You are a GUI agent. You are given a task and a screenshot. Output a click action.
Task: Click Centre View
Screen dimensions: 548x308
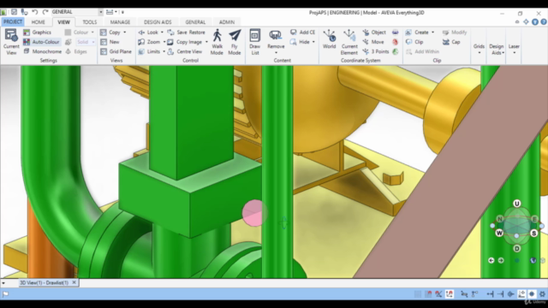click(x=185, y=51)
